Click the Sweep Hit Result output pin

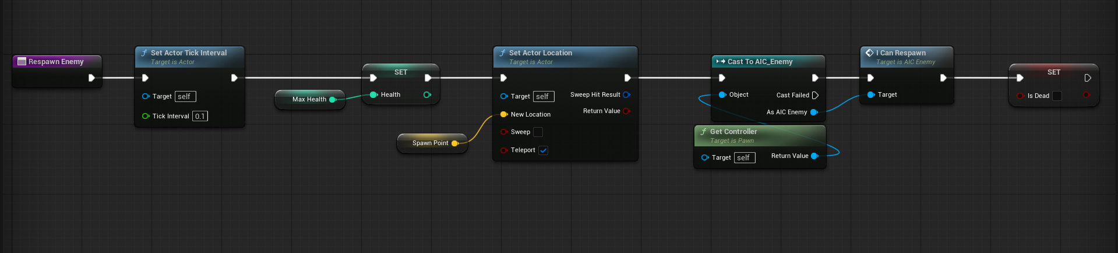point(626,94)
